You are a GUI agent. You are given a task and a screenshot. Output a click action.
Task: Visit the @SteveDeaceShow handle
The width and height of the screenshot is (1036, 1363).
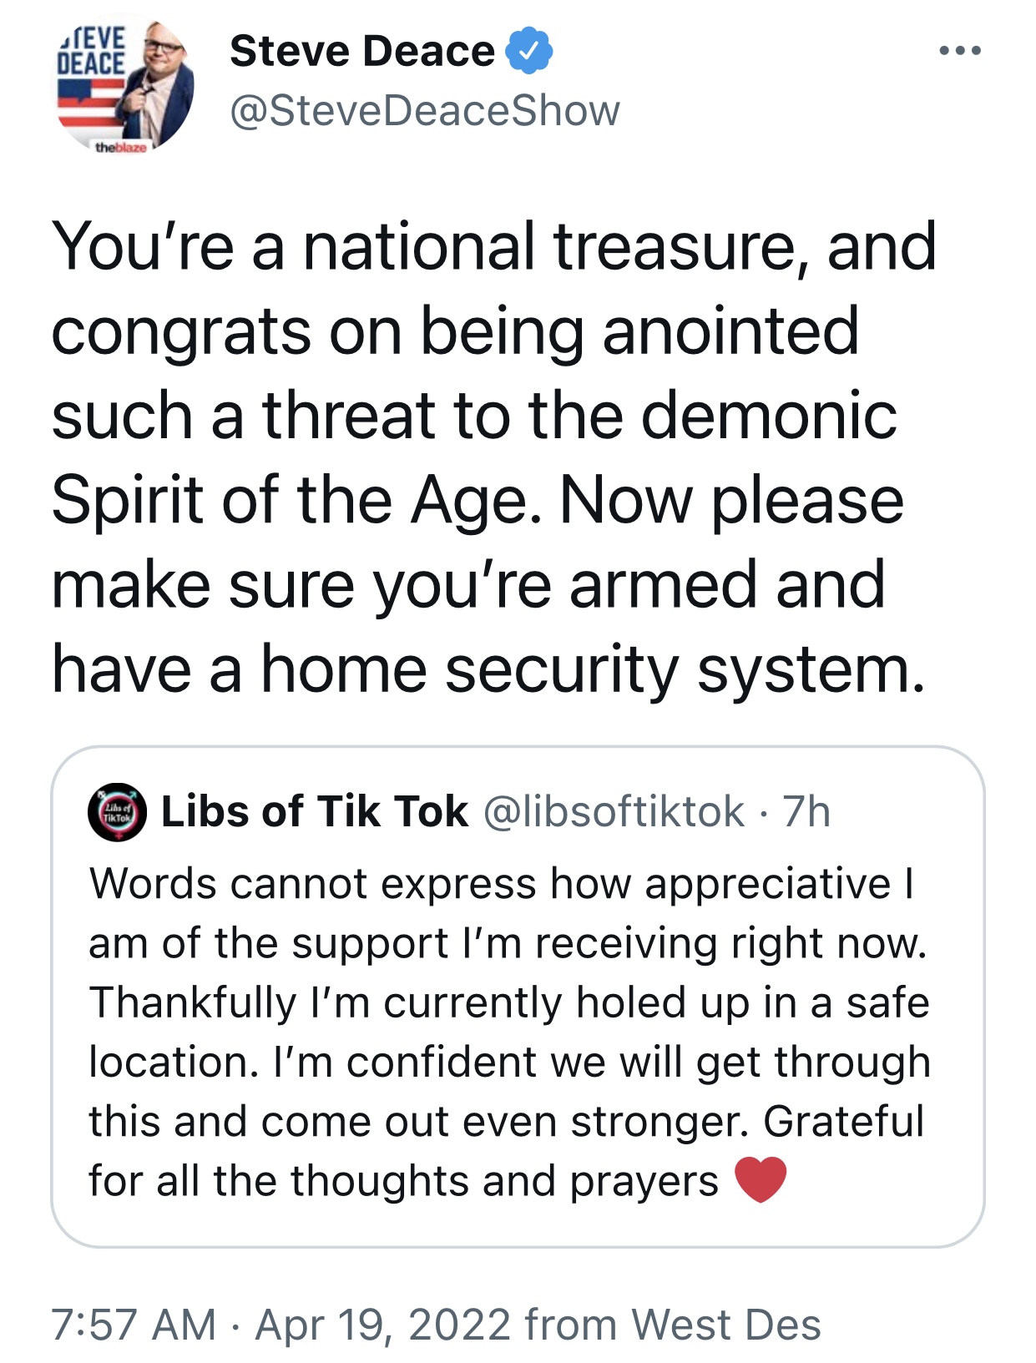(x=425, y=111)
